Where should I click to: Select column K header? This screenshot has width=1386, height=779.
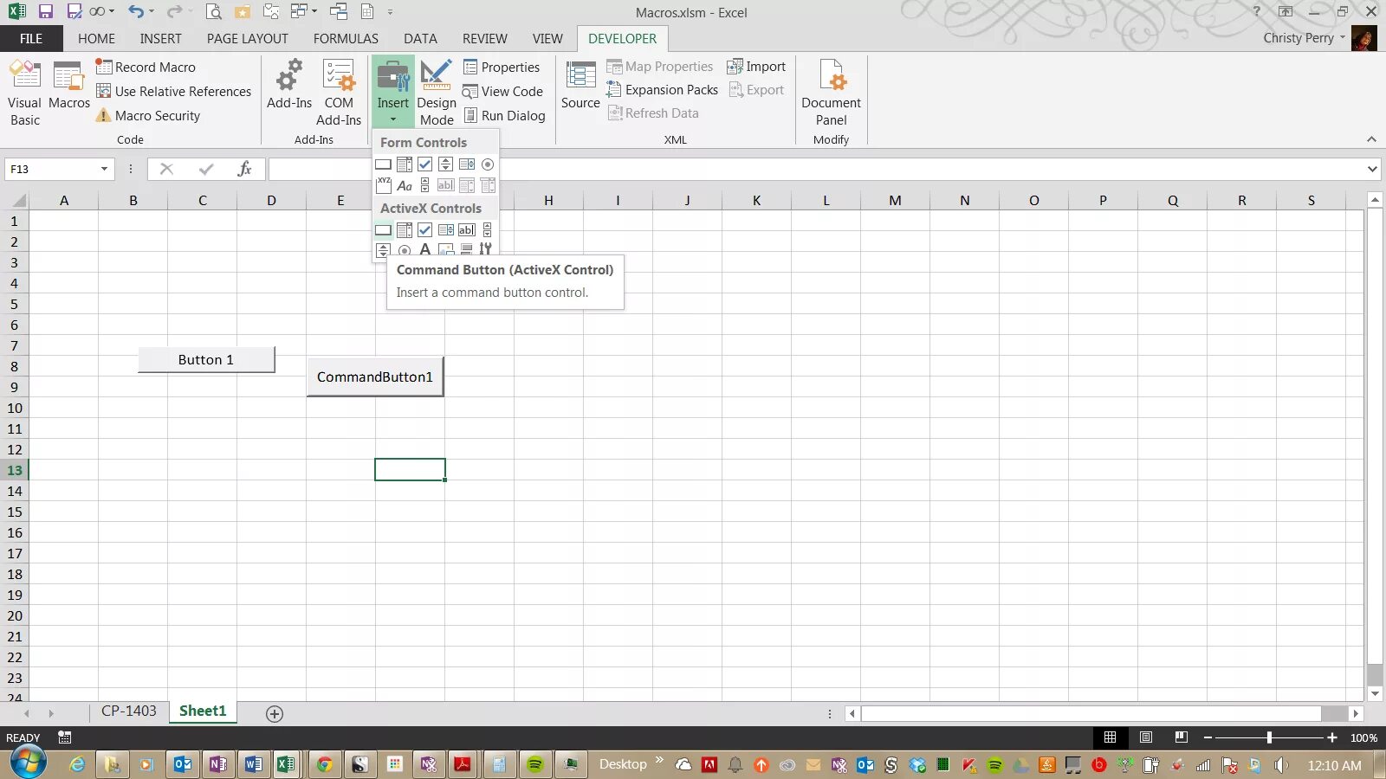(756, 200)
